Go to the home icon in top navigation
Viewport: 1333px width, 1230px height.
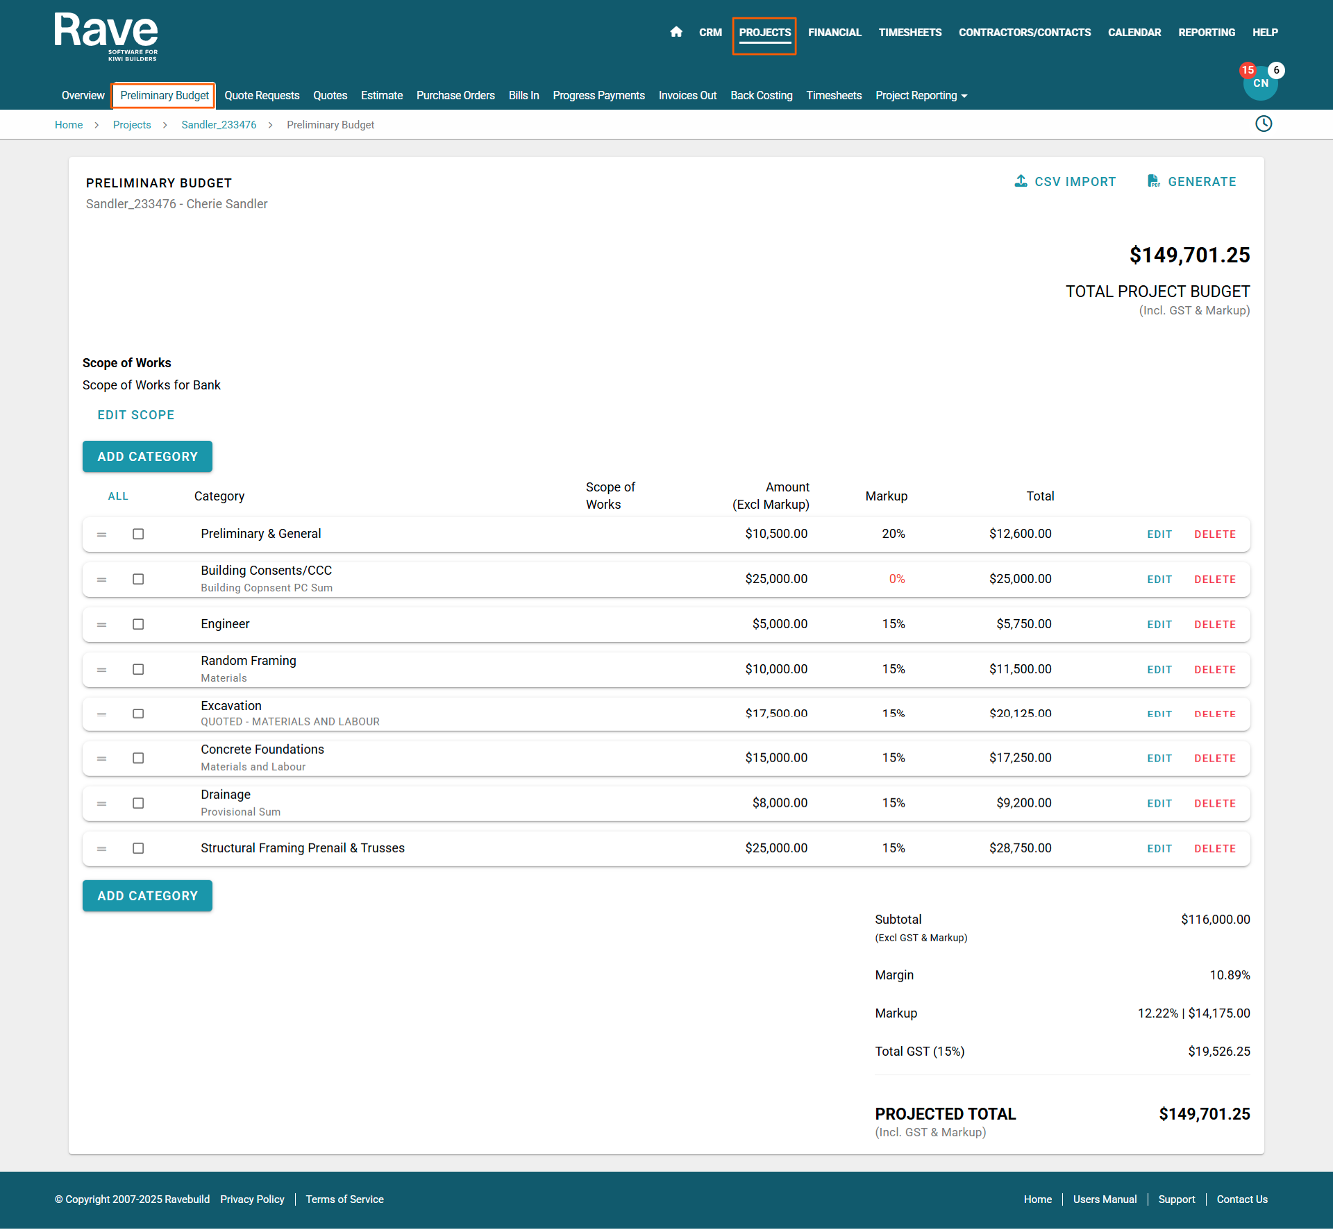[676, 32]
